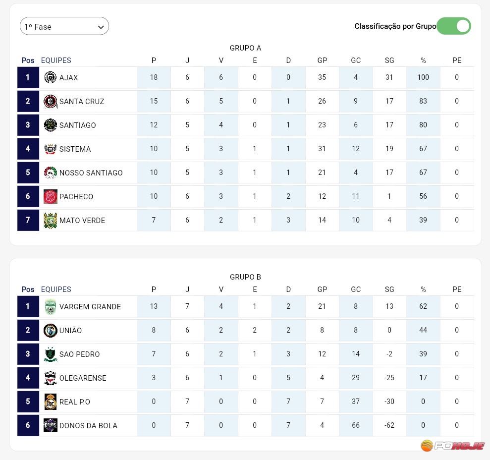Viewport: 490px width, 460px height.
Task: Click the Grupo B title label
Action: point(245,277)
